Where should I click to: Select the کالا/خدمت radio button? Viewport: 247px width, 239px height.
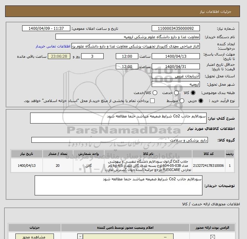click(x=155, y=93)
